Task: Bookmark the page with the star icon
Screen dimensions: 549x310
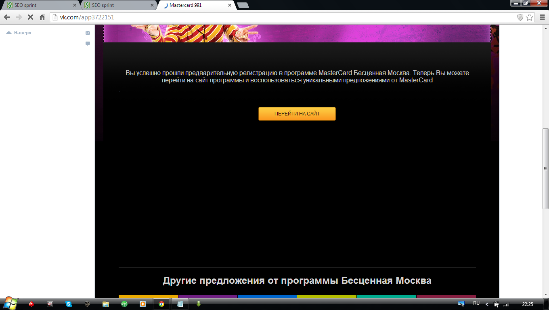Action: point(530,17)
